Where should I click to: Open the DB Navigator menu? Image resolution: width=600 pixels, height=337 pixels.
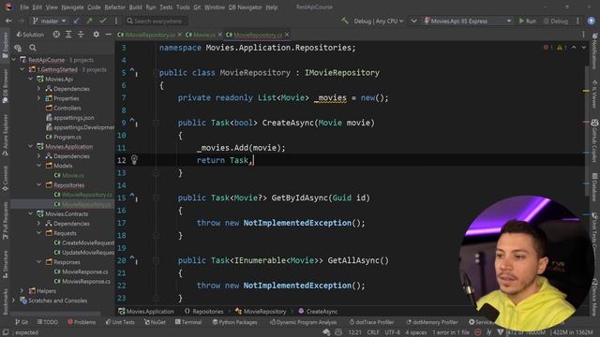click(x=246, y=7)
